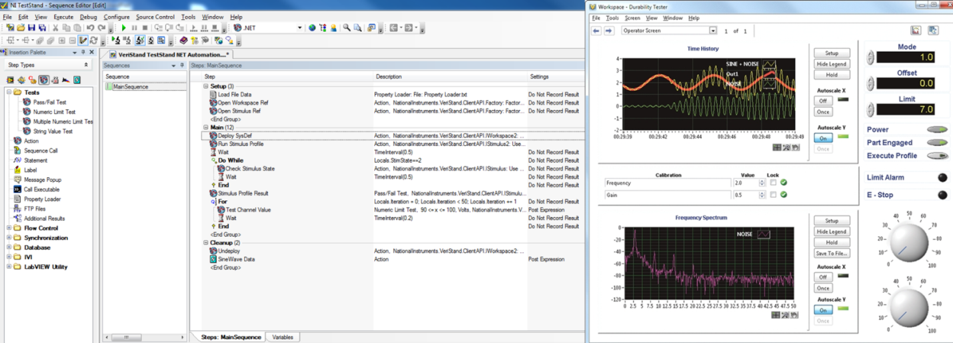The image size is (953, 343).
Task: Click the Save sequence file icon
Action: [x=31, y=28]
